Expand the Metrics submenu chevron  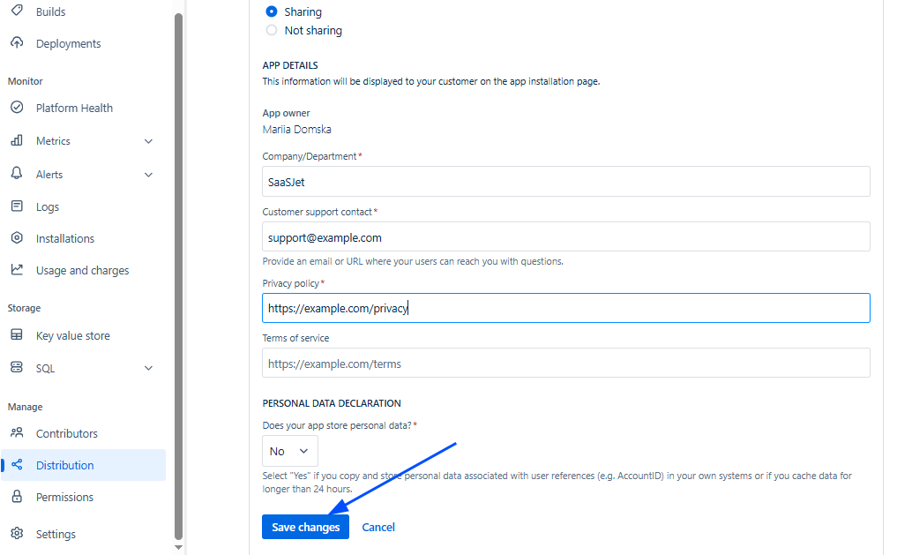click(148, 141)
